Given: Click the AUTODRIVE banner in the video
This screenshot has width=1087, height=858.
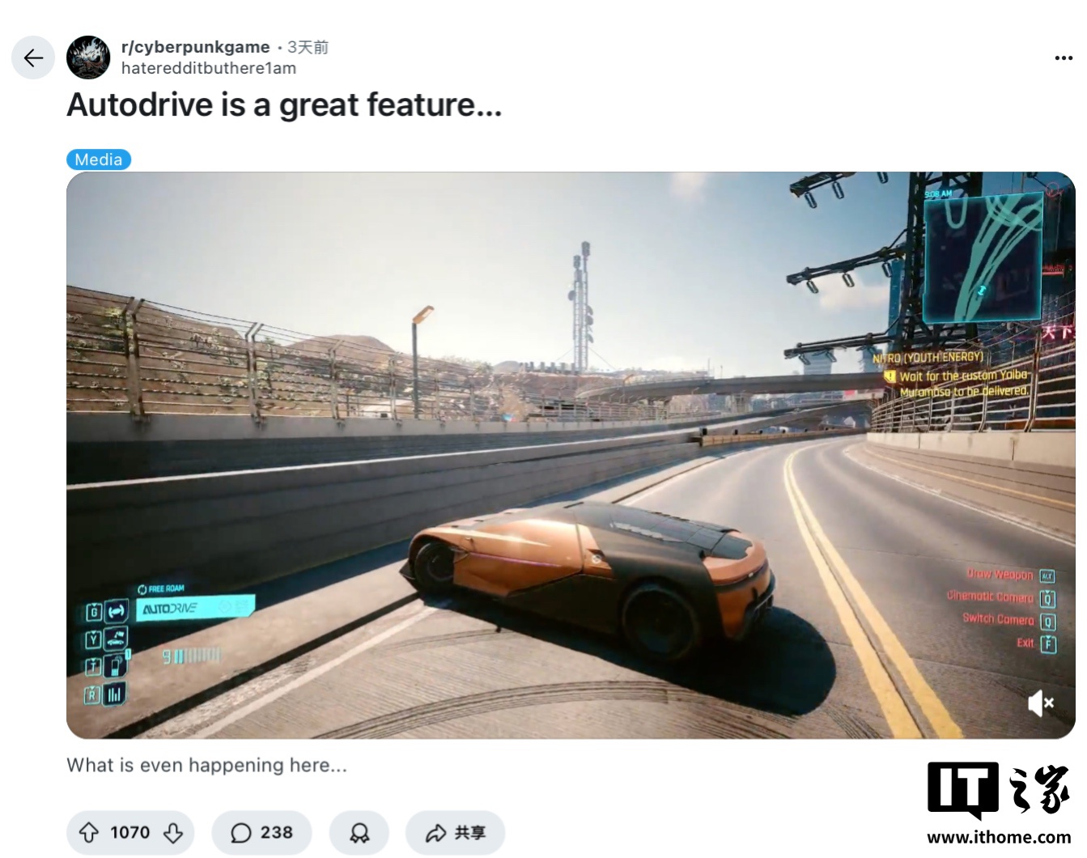Looking at the screenshot, I should click(x=195, y=607).
